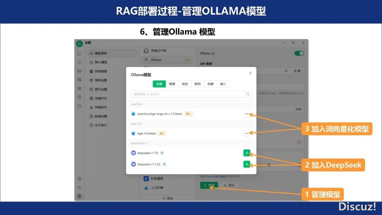Open the chat bubble assistants icon in sidebar

pos(80,53)
